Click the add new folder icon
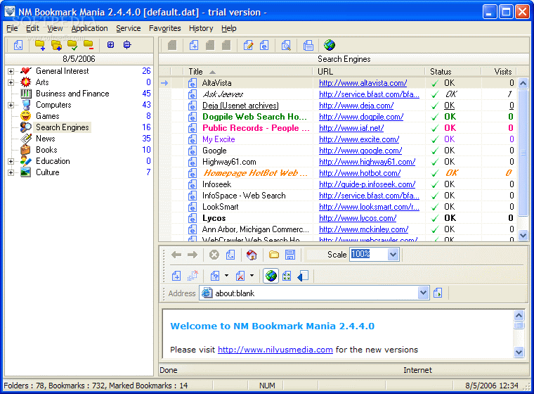 point(40,45)
